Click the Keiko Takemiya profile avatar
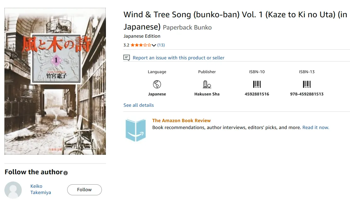 [13, 190]
